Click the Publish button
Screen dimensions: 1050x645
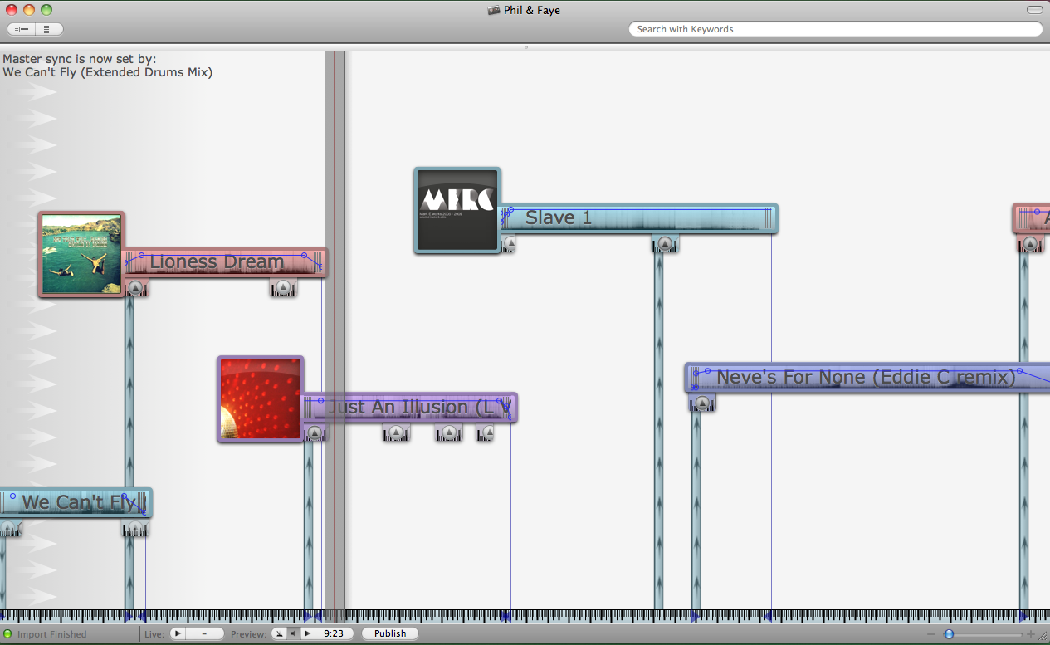(x=389, y=633)
